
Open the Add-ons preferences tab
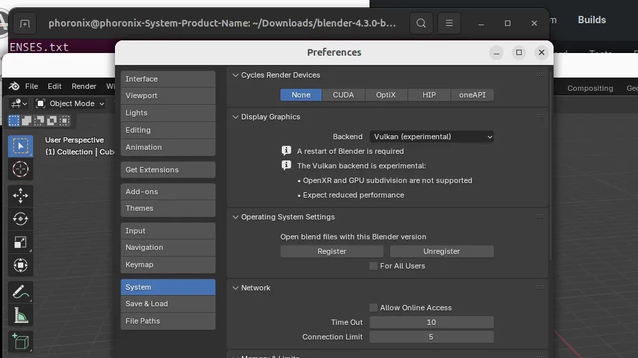click(x=167, y=192)
